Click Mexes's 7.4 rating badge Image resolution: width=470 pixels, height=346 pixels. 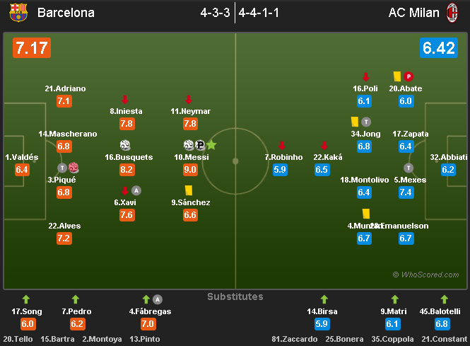[406, 192]
